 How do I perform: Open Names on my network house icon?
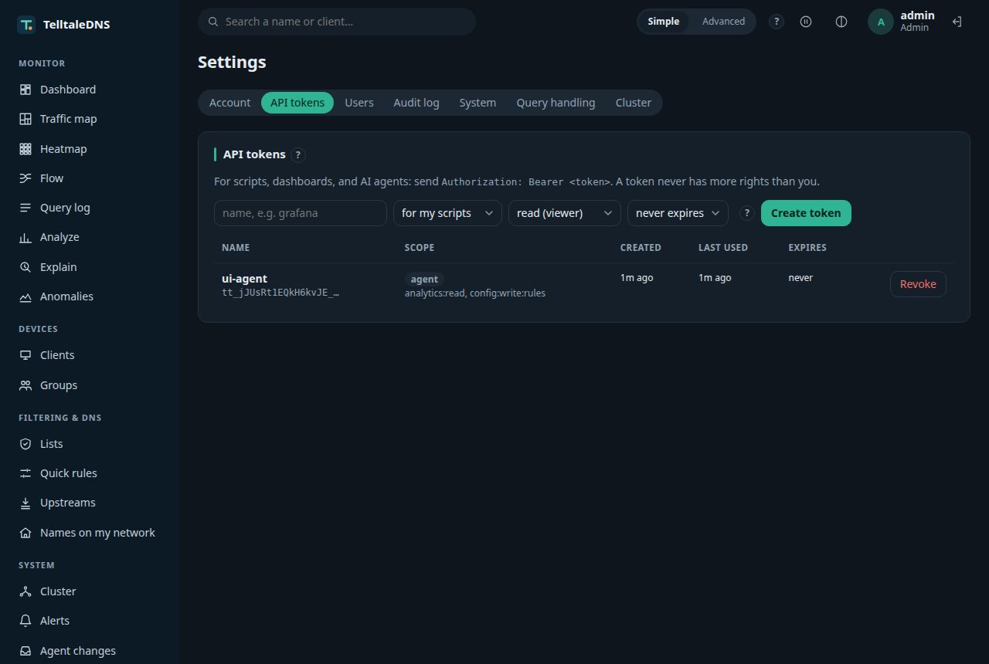tap(25, 533)
